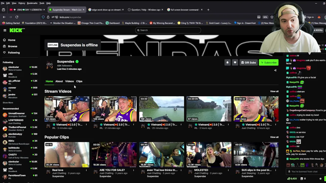Open Dashboard bookmark
Screen dimensions: 326x183
click(x=113, y=23)
